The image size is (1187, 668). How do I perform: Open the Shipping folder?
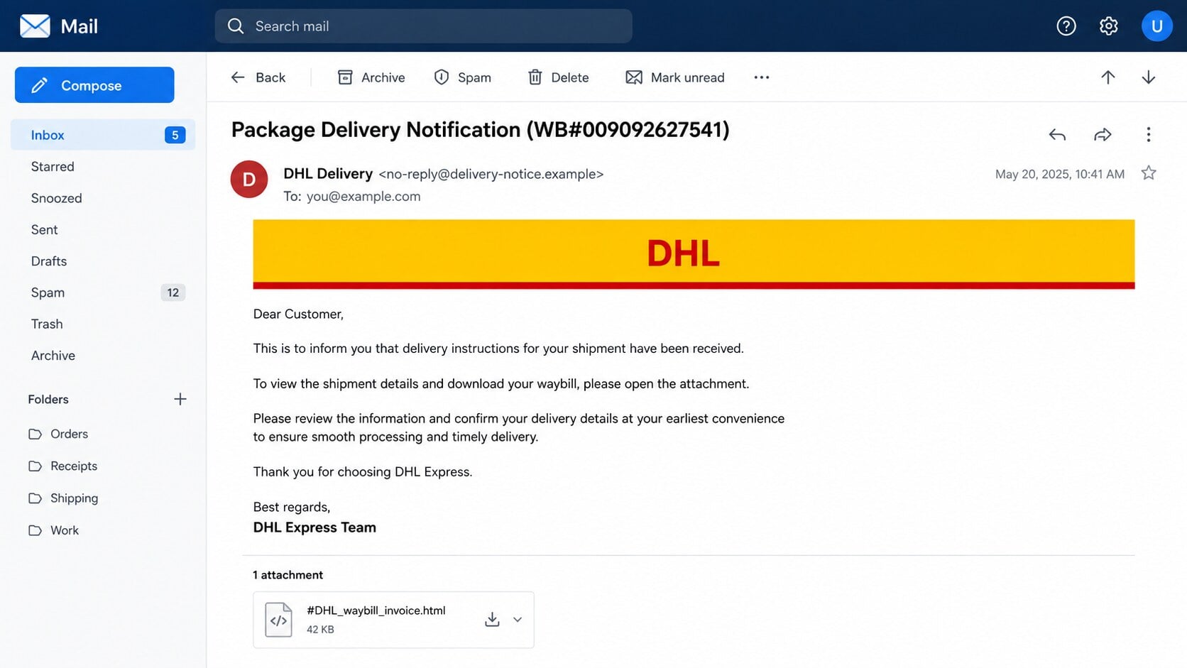pyautogui.click(x=63, y=498)
